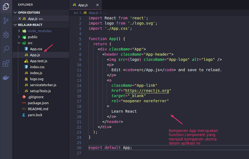
Task: Click the rel="noopener noreferrer" line
Action: 140,101
